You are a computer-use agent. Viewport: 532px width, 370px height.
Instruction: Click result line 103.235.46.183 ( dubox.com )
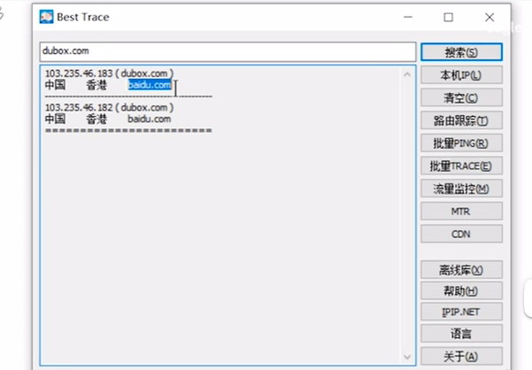[x=109, y=73]
